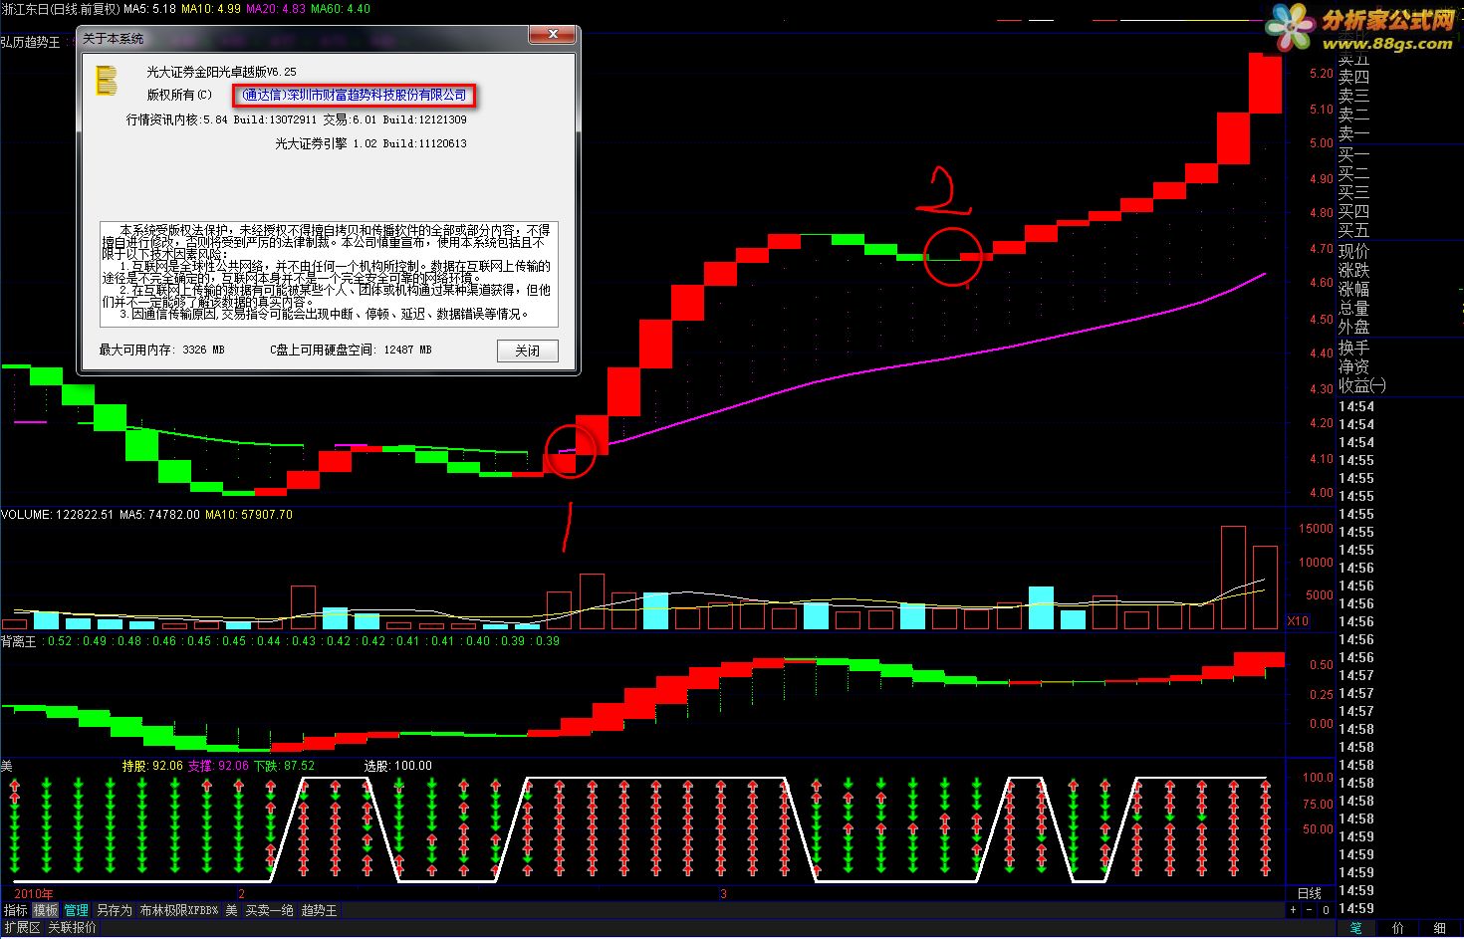
Task: Open the 管理 tab
Action: point(77,910)
